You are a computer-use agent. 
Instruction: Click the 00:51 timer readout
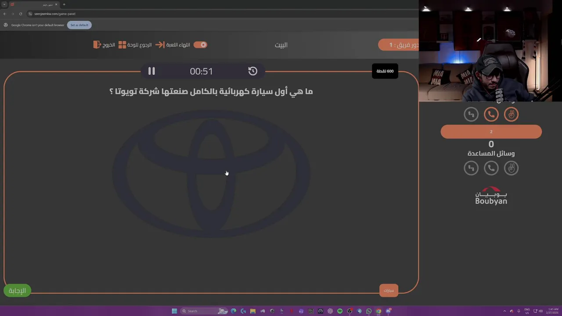click(x=201, y=71)
